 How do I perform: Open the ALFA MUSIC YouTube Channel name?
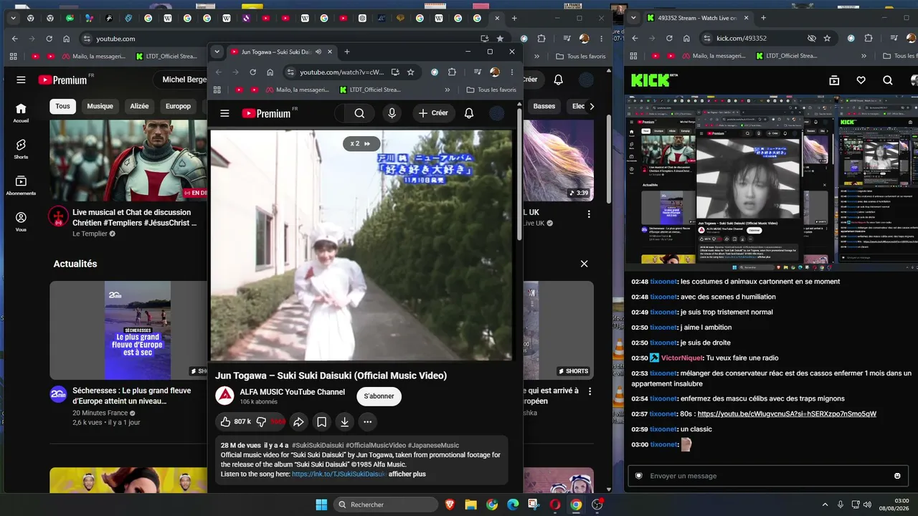tap(293, 392)
